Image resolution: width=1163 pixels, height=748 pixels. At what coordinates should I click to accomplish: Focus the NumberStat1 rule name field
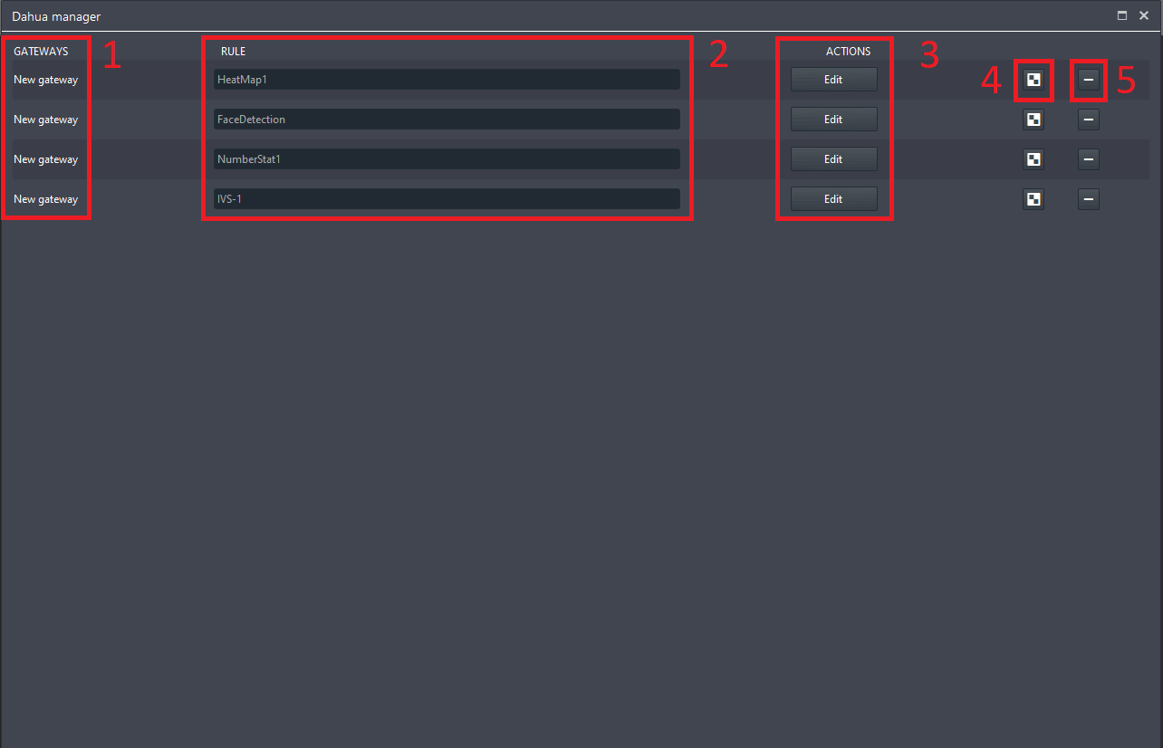tap(447, 159)
